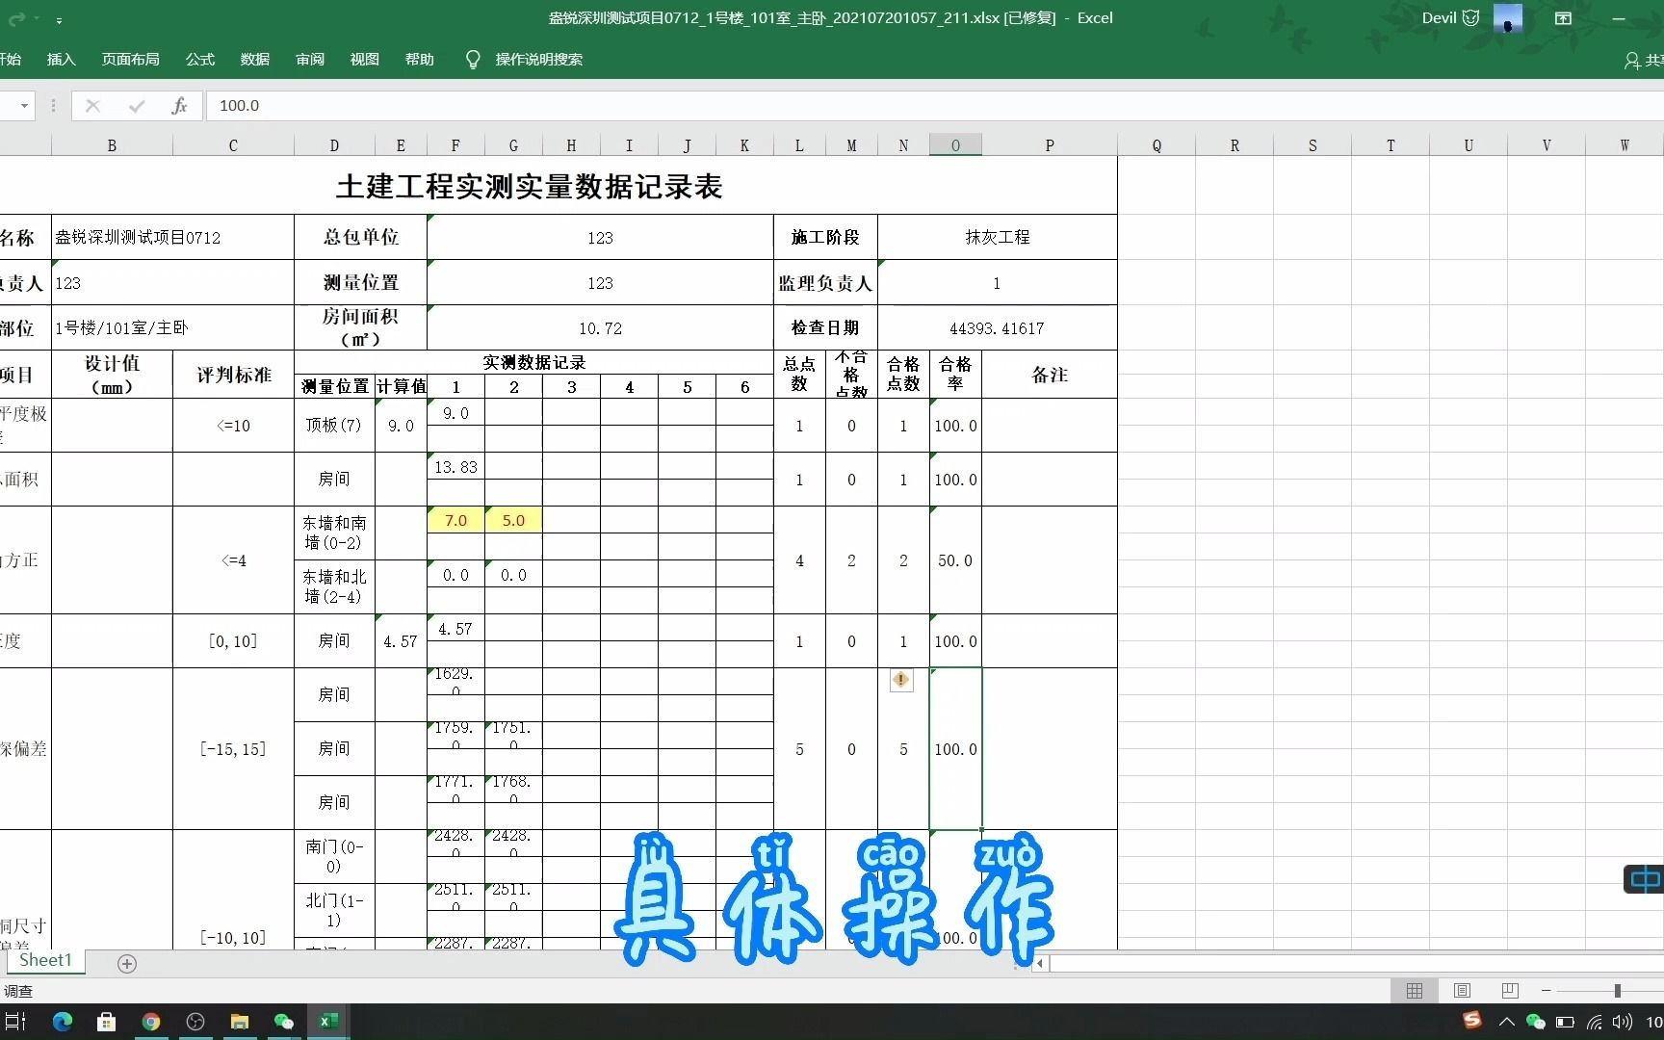Select the yellow cell with 5.0
Screen dimensions: 1664x1040
click(x=513, y=520)
